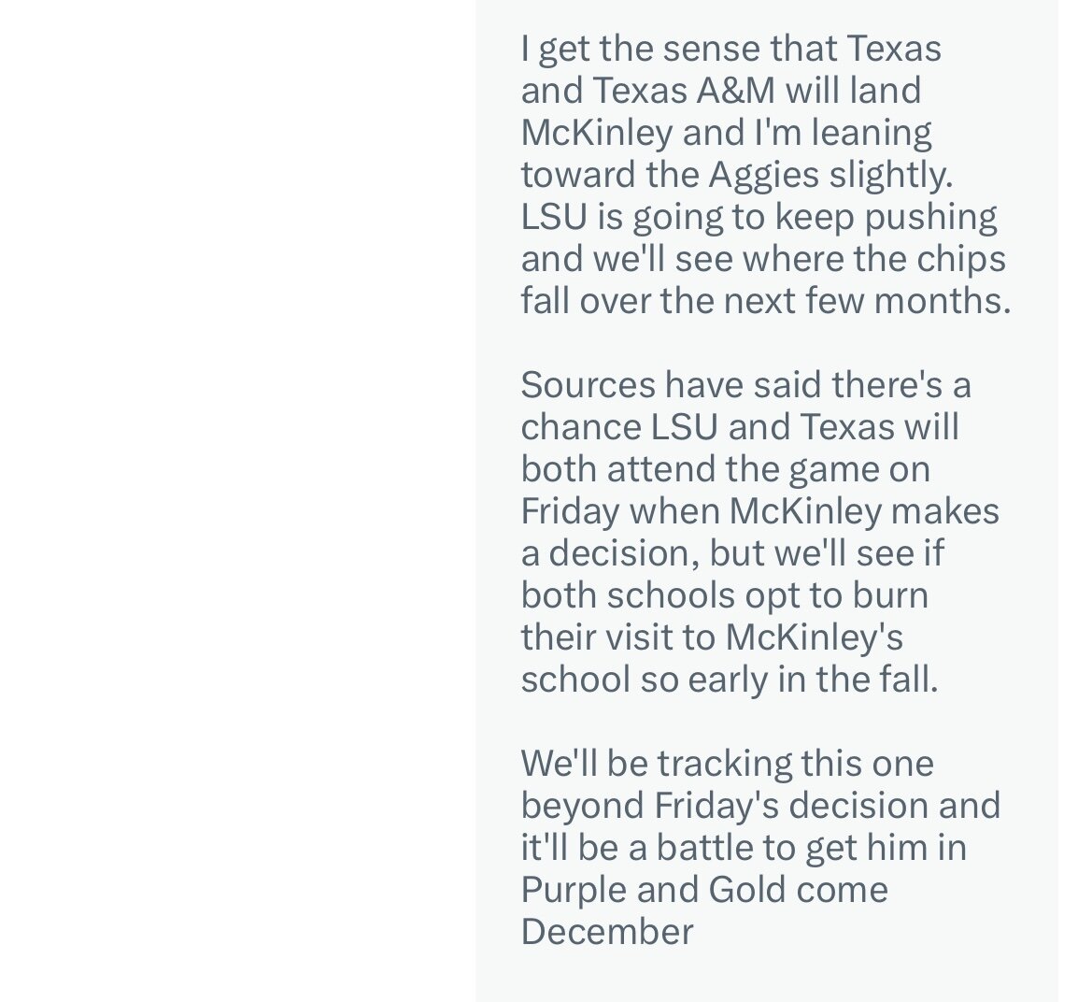The width and height of the screenshot is (1092, 1002).
Task: Click the line "fall over the next few months."
Action: click(x=765, y=301)
